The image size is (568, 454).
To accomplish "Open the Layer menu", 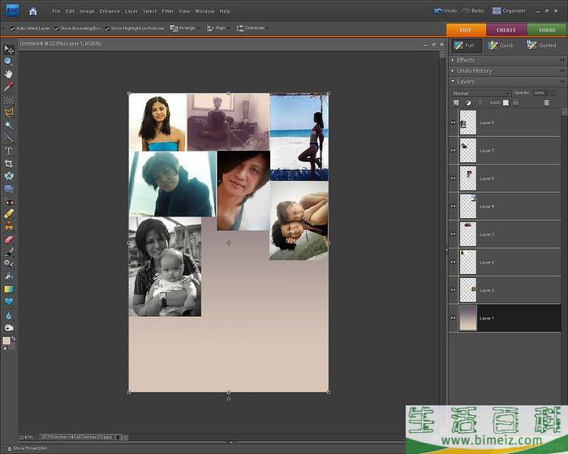I will click(131, 11).
